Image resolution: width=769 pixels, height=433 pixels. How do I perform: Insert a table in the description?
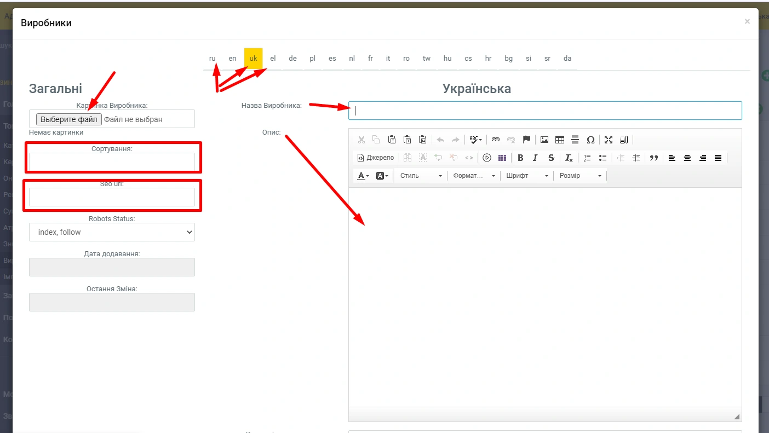click(560, 140)
